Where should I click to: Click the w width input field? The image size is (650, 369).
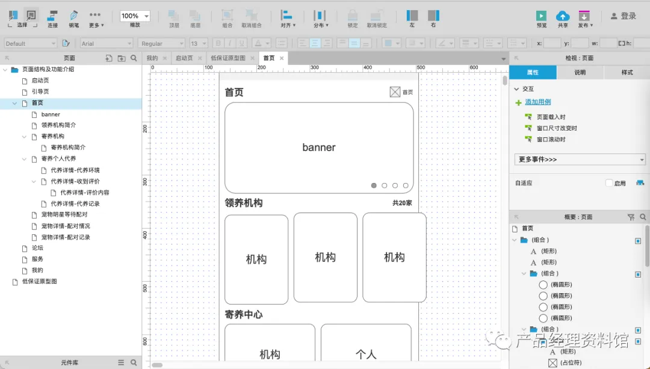click(608, 43)
